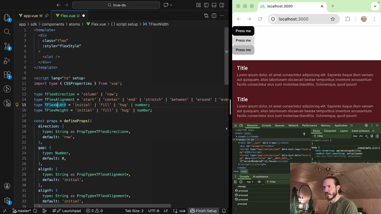The image size is (381, 214).
Task: Customize the editor layout from the title bar
Action: 199,5
